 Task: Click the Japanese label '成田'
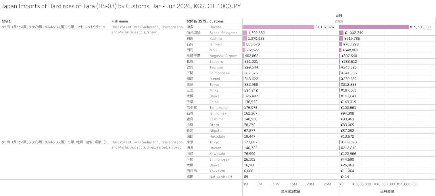click(190, 176)
